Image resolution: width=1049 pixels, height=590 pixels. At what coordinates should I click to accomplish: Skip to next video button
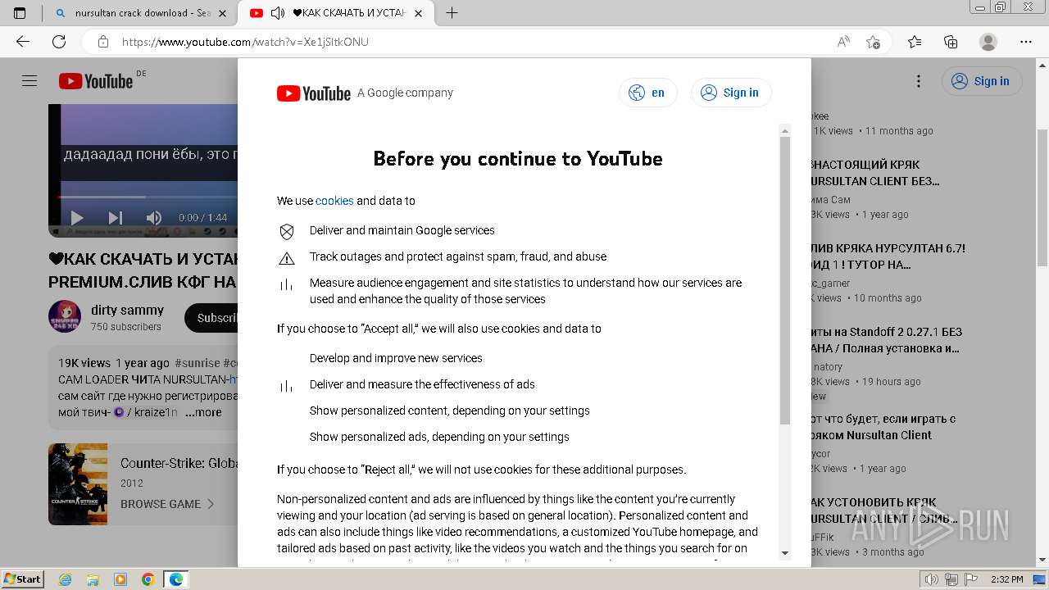116,217
